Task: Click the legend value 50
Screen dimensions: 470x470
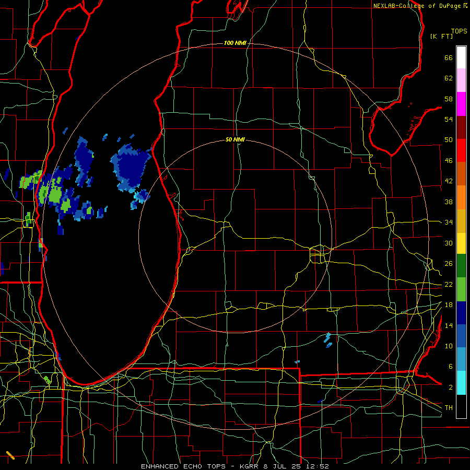Action: [449, 140]
